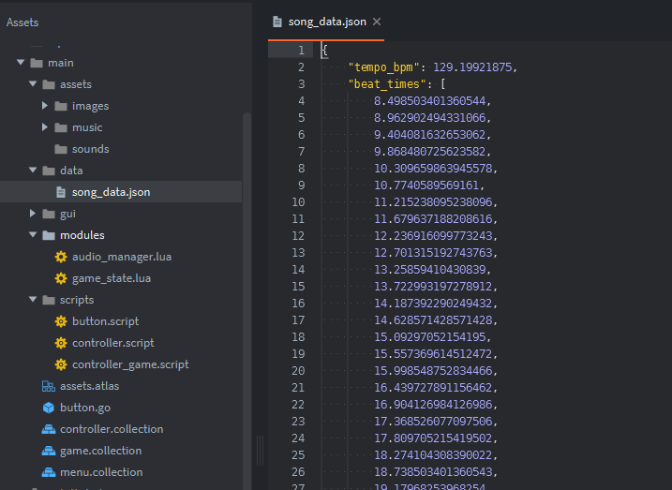Open controller.script from the scripts folder

pos(112,343)
